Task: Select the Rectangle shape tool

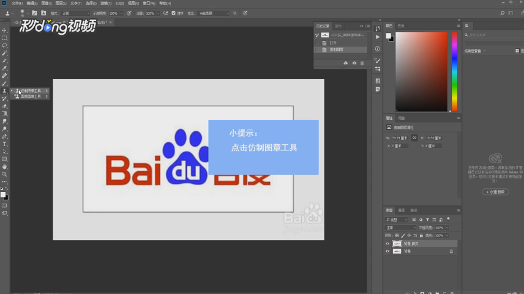Action: click(4, 159)
